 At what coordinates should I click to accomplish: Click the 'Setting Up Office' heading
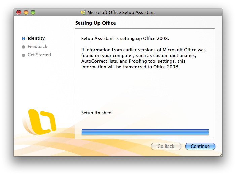pyautogui.click(x=95, y=23)
